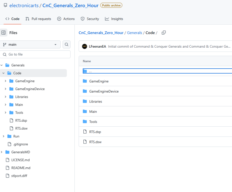Open the Pull requests tab
The image size is (232, 192).
pyautogui.click(x=38, y=19)
